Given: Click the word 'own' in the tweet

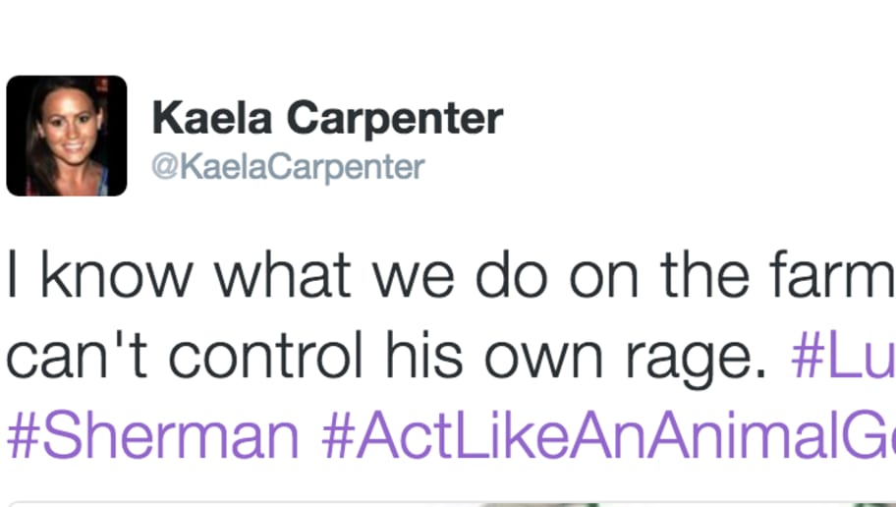Looking at the screenshot, I should tap(543, 362).
